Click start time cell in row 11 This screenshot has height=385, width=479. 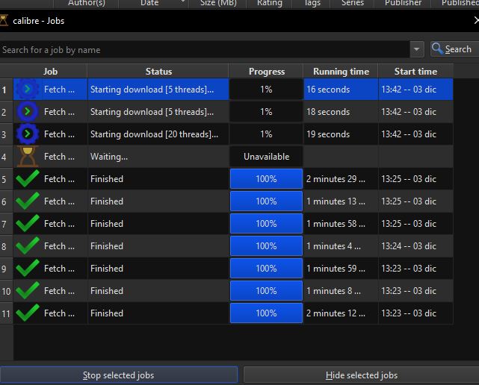(x=415, y=313)
